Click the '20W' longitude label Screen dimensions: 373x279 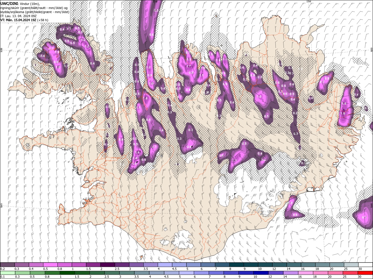(x=155, y=1)
